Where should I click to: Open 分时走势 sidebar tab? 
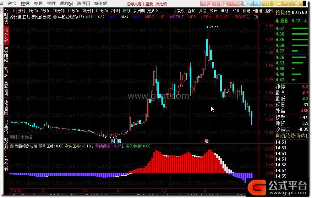pos(6,17)
